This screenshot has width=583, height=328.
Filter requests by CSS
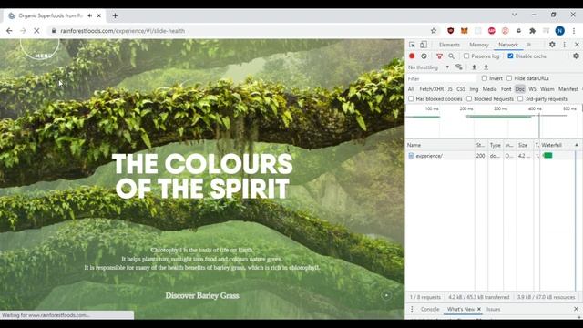pos(461,89)
